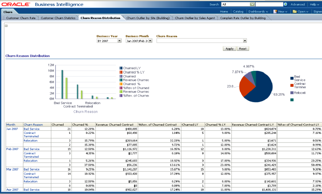Click the Open folder icon in header
The image size is (322, 194).
[x=295, y=11]
